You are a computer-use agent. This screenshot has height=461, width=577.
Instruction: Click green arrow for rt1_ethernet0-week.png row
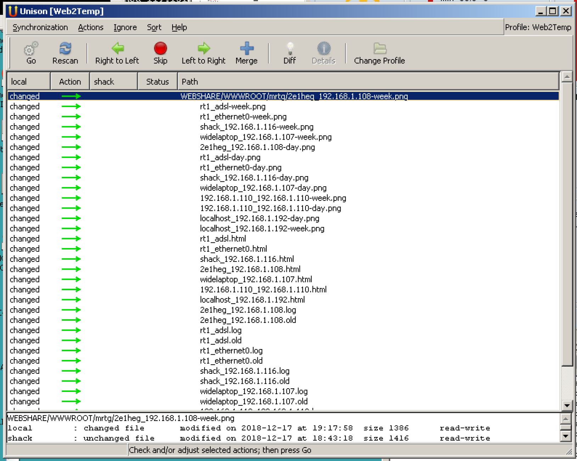pyautogui.click(x=71, y=117)
